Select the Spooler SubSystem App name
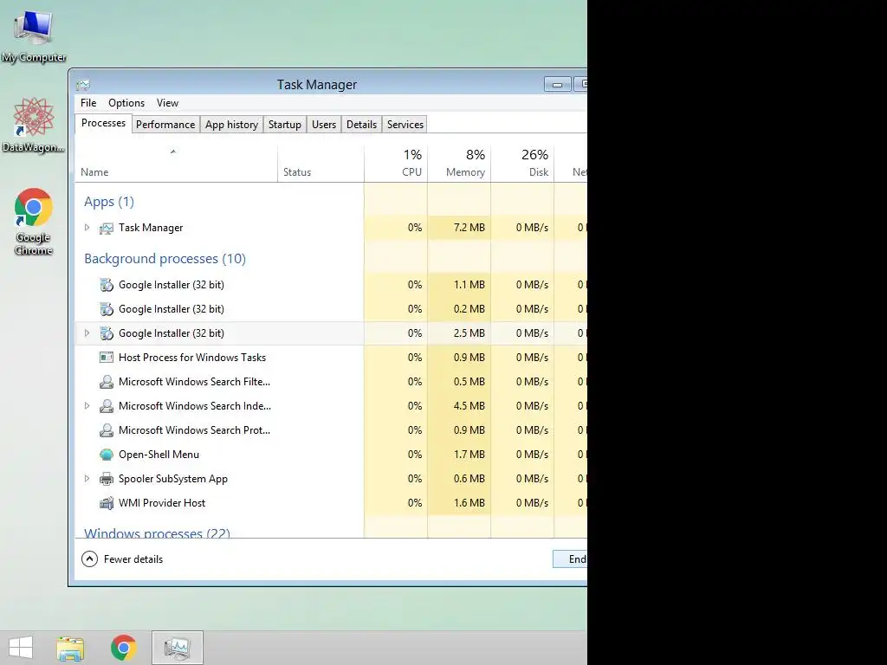The height and width of the screenshot is (665, 887). click(173, 479)
